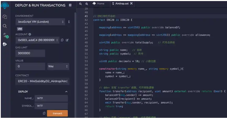Click the gas limit input field

pyautogui.click(x=30, y=53)
